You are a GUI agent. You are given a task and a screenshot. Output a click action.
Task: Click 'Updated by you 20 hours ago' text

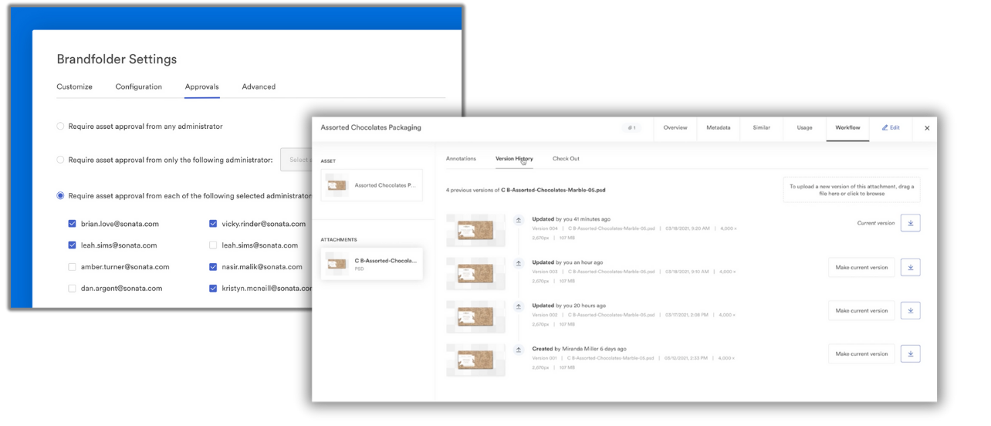(569, 306)
